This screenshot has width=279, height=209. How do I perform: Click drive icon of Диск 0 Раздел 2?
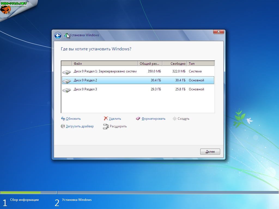[x=67, y=81]
